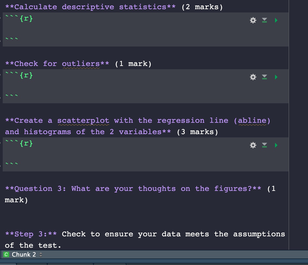Viewport: 308px width, 265px height.
Task: Select the misspelled word outliers in the heading
Action: [81, 64]
